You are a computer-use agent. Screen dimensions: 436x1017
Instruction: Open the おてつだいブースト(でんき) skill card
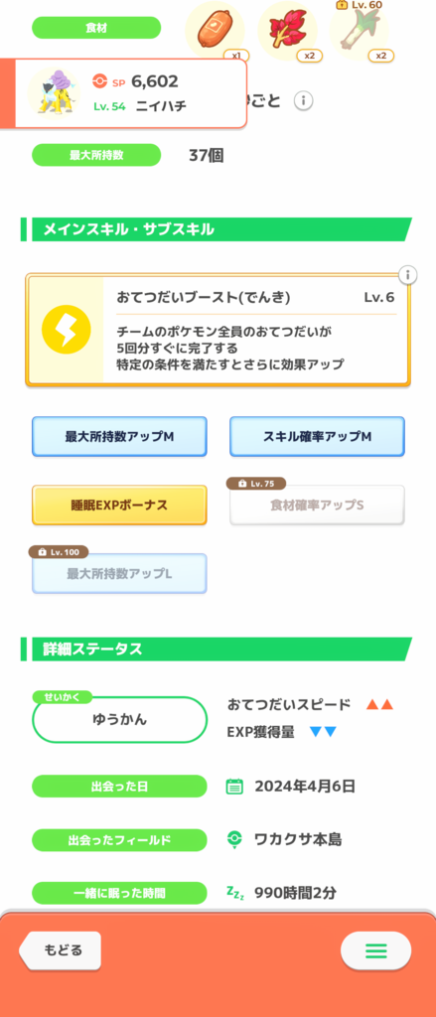coord(218,330)
